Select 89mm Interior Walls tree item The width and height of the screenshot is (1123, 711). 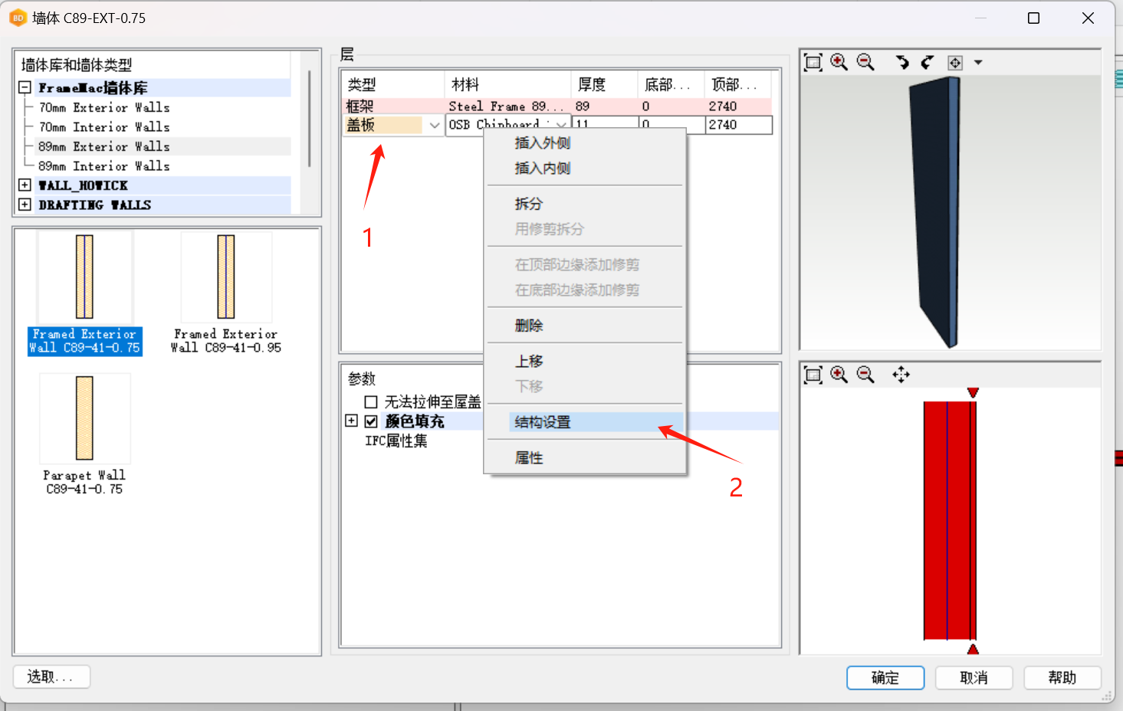point(104,165)
